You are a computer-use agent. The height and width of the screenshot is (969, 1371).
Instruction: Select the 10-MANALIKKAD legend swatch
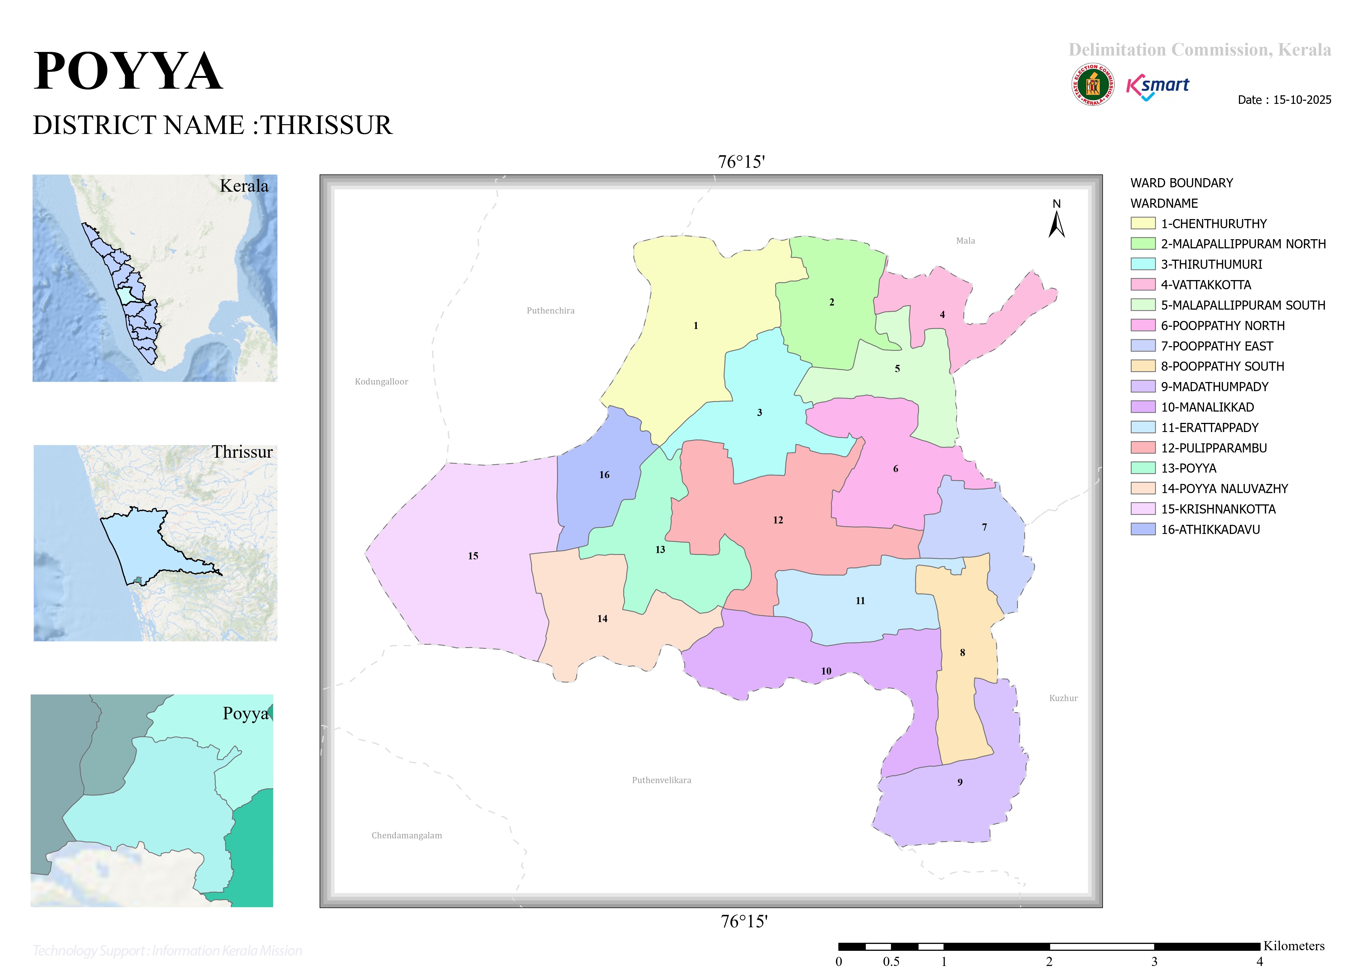1143,407
